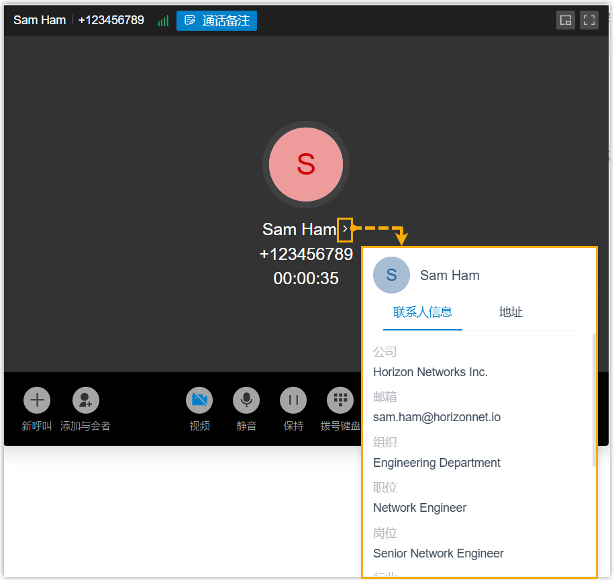Click the add participant icon
Image resolution: width=614 pixels, height=581 pixels.
coord(86,400)
